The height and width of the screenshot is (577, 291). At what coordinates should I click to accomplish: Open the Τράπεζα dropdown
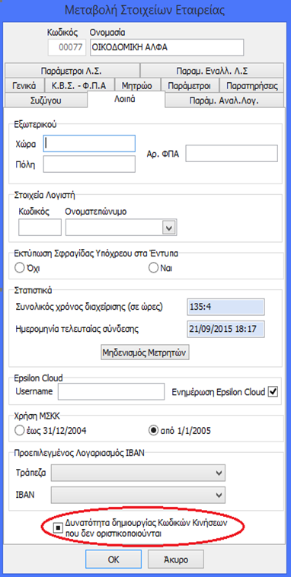(x=138, y=473)
